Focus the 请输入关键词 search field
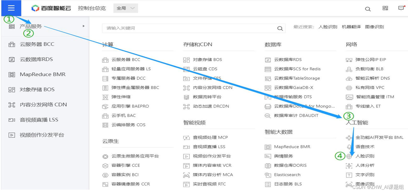 click(194, 28)
